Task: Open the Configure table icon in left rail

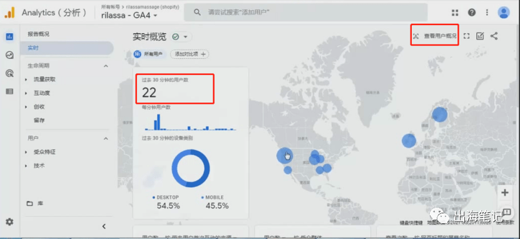Action: click(x=9, y=91)
